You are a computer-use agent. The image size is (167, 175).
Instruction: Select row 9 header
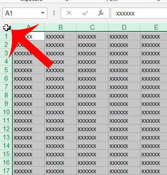tap(6, 104)
